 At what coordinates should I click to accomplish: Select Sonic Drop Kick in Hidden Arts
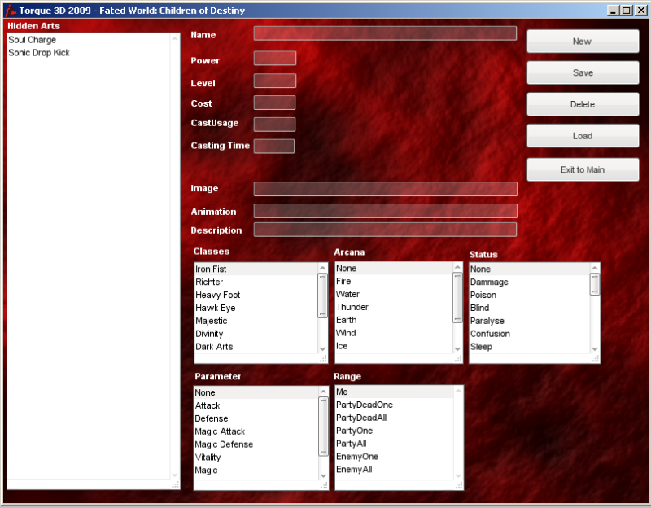[39, 53]
